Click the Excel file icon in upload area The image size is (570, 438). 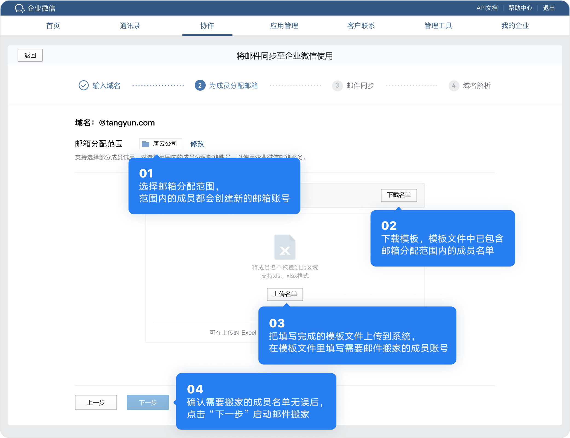click(285, 247)
